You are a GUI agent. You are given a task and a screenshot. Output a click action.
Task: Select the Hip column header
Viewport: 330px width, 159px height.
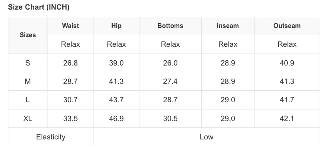116,26
